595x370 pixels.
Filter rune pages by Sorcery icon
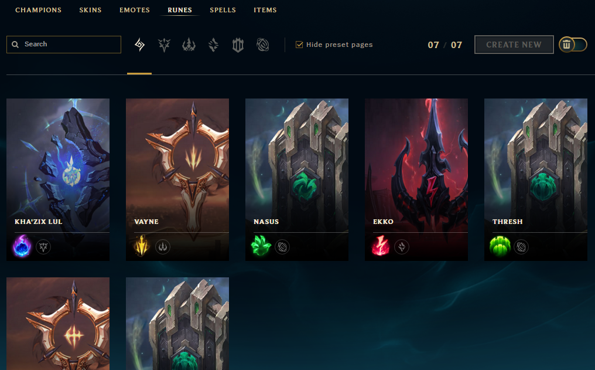[213, 45]
